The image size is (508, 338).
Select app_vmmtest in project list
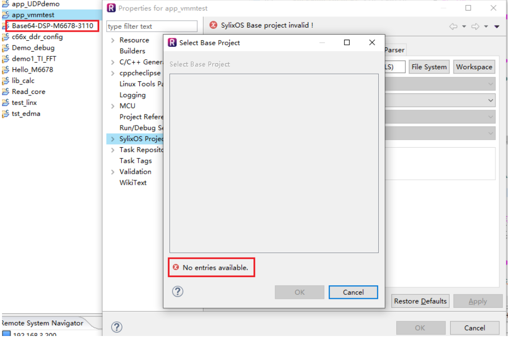(x=33, y=15)
